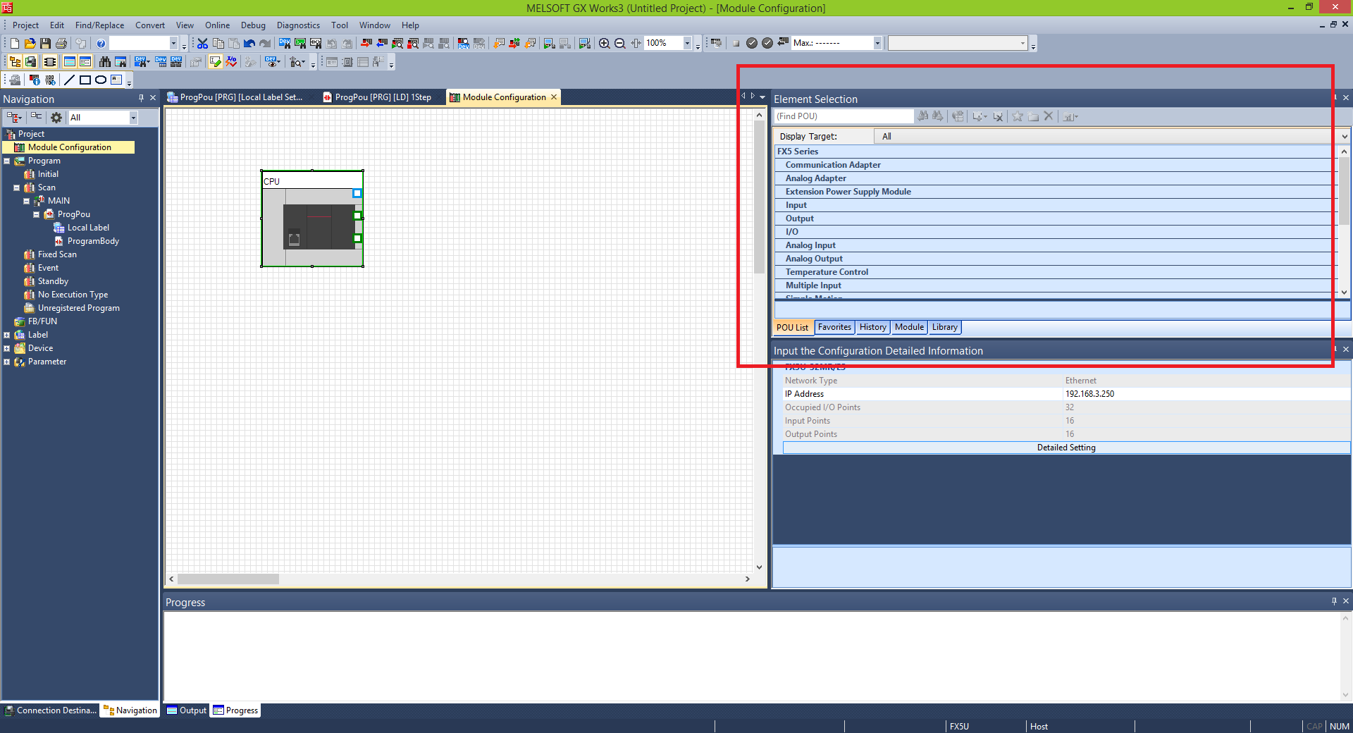Select the ellipse drawing tool
The image size is (1353, 733).
click(101, 80)
